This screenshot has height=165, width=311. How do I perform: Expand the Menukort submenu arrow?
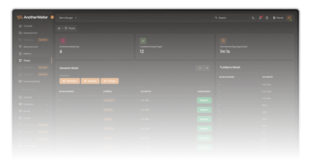pos(46,104)
